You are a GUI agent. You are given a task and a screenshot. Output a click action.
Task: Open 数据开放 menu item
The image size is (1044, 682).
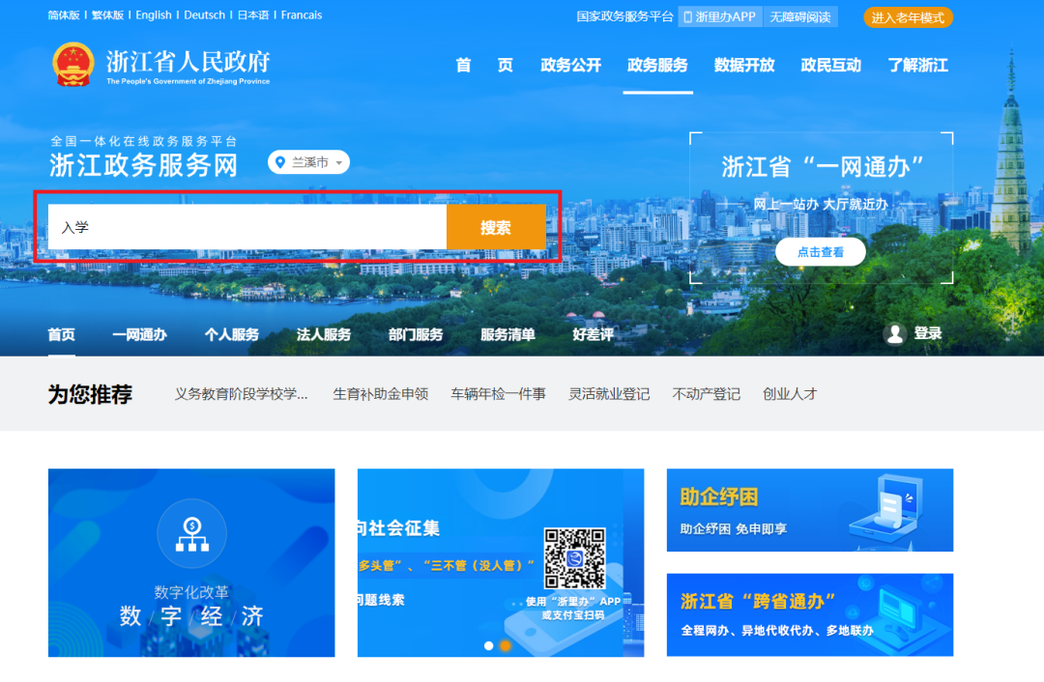[x=744, y=66]
